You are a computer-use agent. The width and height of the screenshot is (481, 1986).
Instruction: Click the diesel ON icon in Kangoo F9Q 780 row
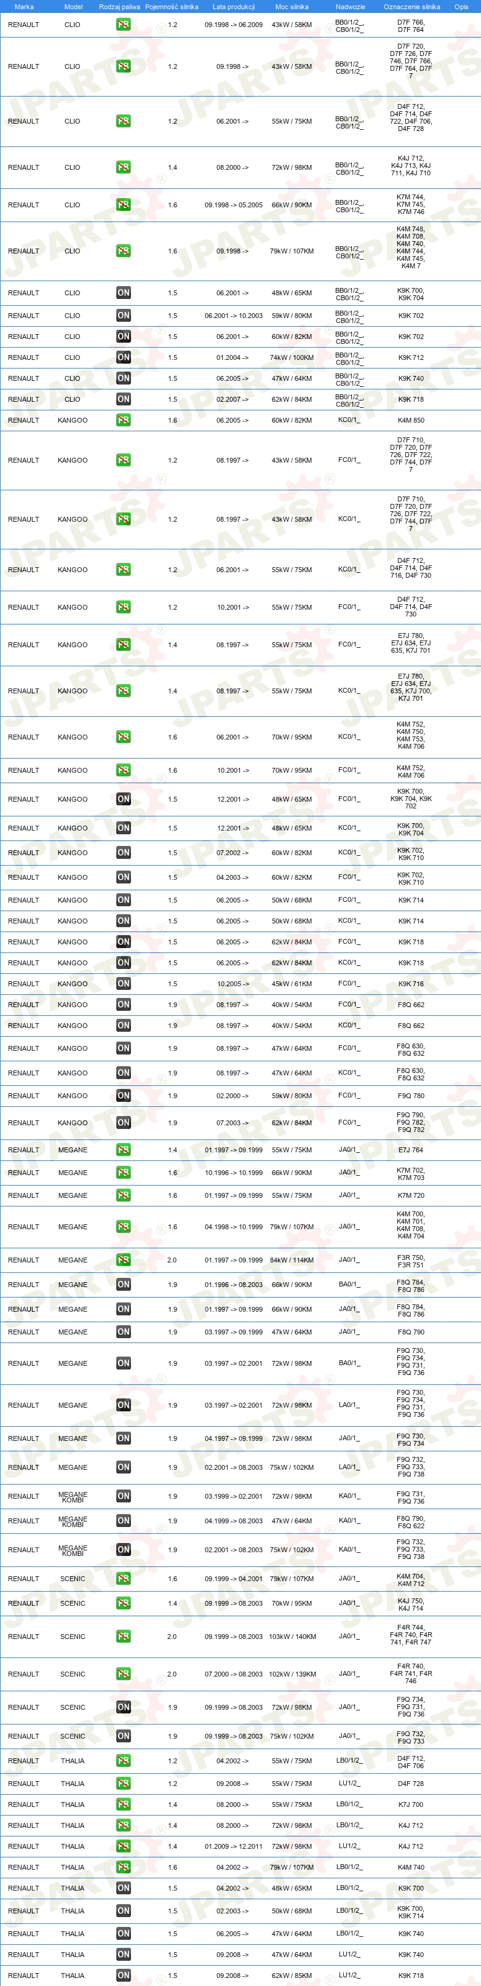pos(124,1096)
